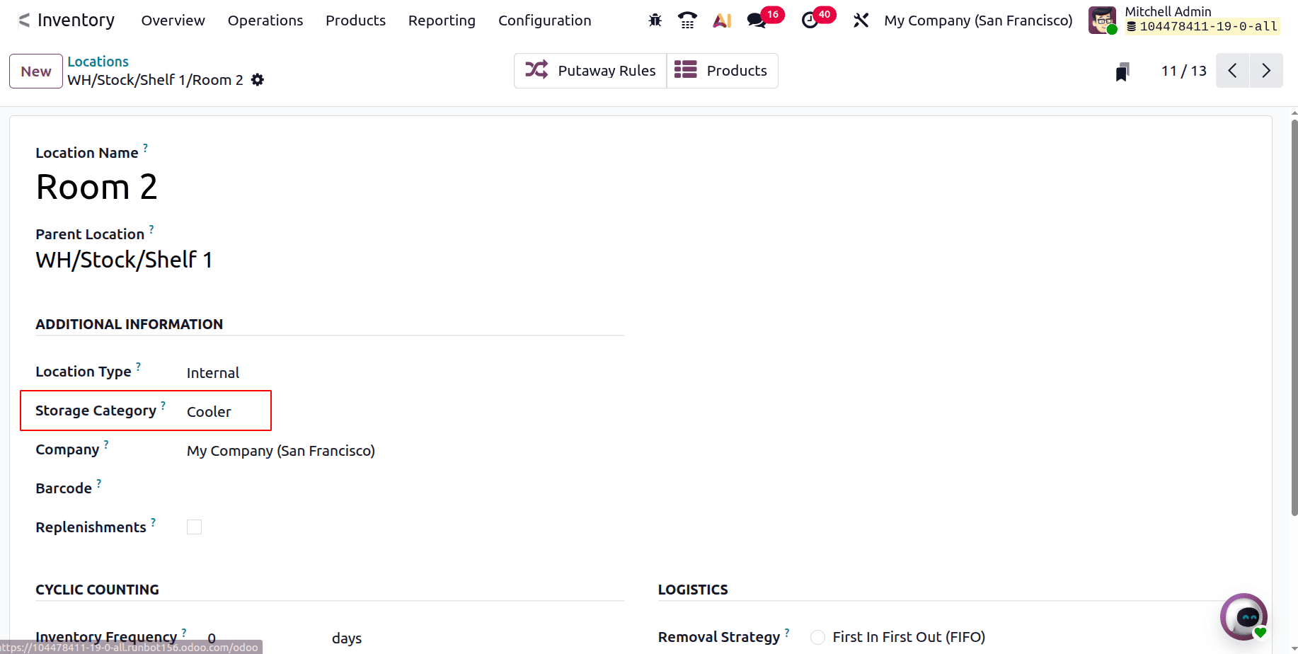Image resolution: width=1298 pixels, height=654 pixels.
Task: View activities via the clock icon showing 40
Action: [811, 20]
